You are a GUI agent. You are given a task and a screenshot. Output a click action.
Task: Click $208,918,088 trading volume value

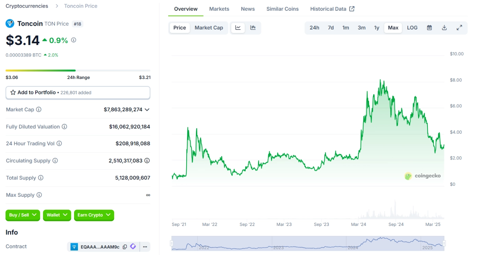(133, 143)
